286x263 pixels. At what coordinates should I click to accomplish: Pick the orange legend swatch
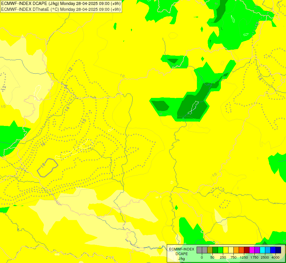(x=236, y=250)
